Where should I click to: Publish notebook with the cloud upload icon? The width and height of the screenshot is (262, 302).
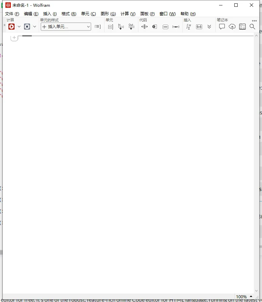[232, 27]
